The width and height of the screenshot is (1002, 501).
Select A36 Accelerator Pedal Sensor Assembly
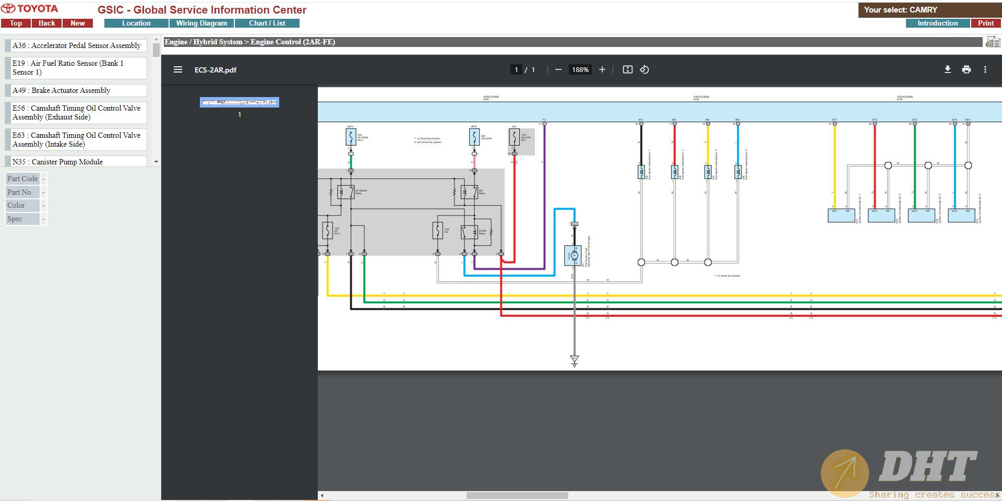pyautogui.click(x=76, y=45)
